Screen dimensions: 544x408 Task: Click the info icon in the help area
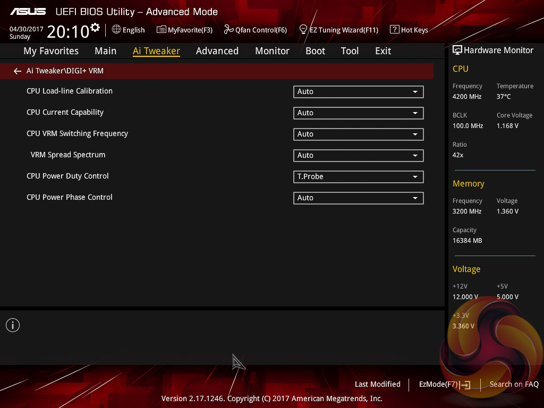click(13, 325)
